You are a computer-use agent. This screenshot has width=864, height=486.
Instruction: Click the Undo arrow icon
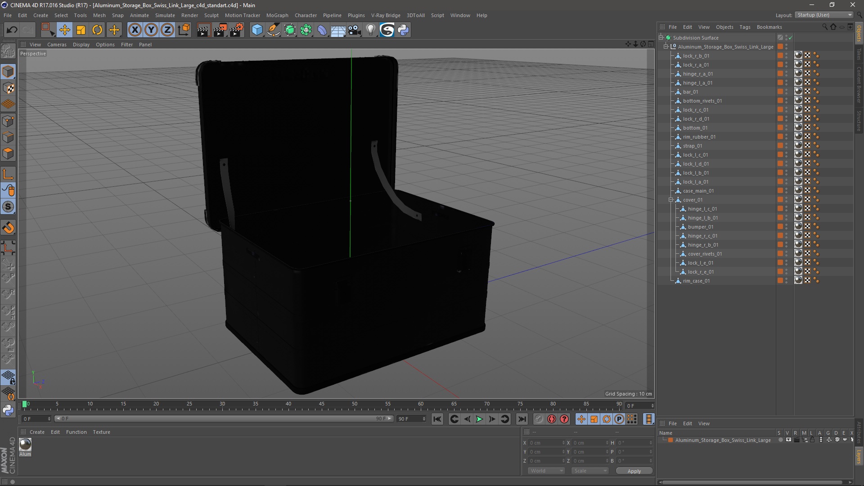12,30
